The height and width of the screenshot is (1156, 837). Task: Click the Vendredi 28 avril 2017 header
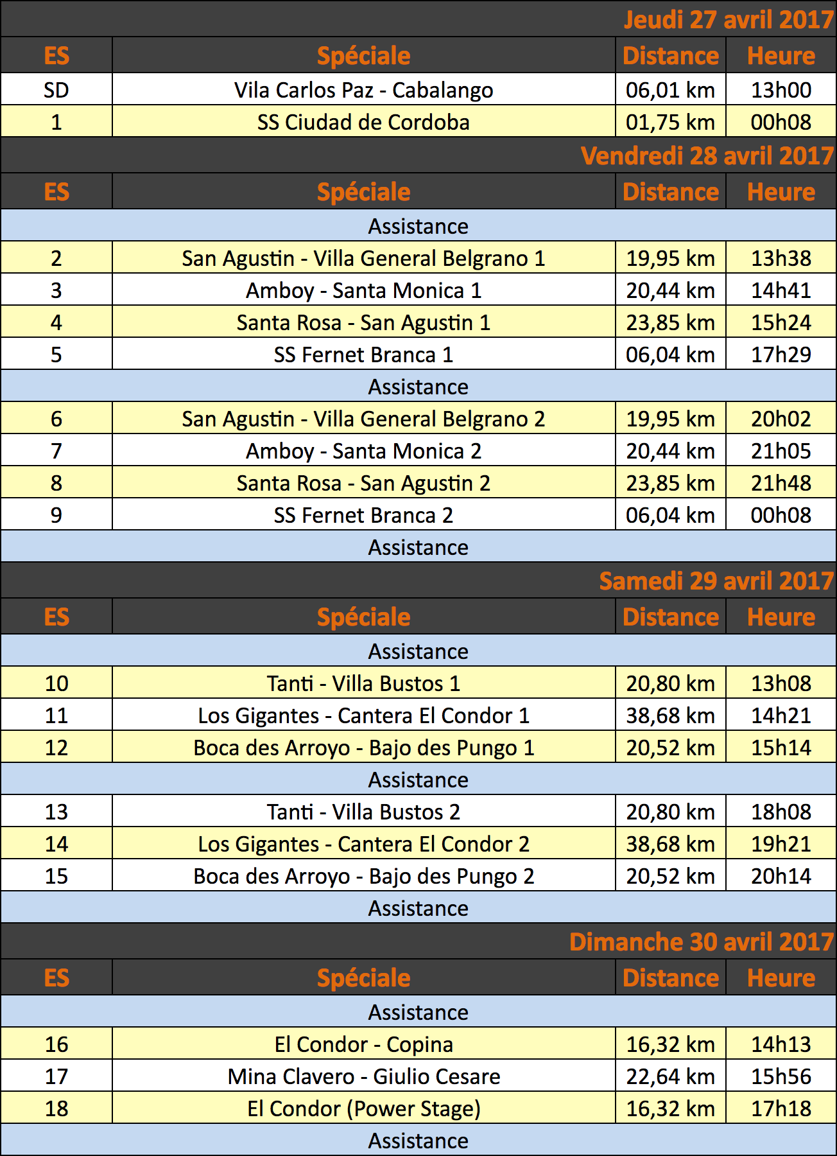click(707, 155)
